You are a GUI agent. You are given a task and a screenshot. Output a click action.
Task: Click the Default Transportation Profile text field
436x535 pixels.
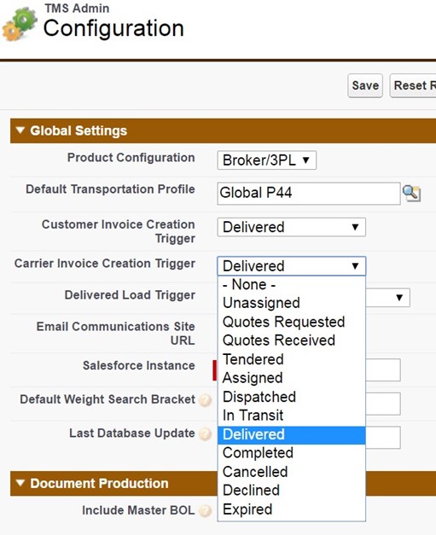(309, 193)
